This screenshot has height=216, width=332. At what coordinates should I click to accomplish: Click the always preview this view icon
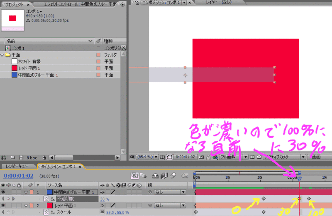132,157
